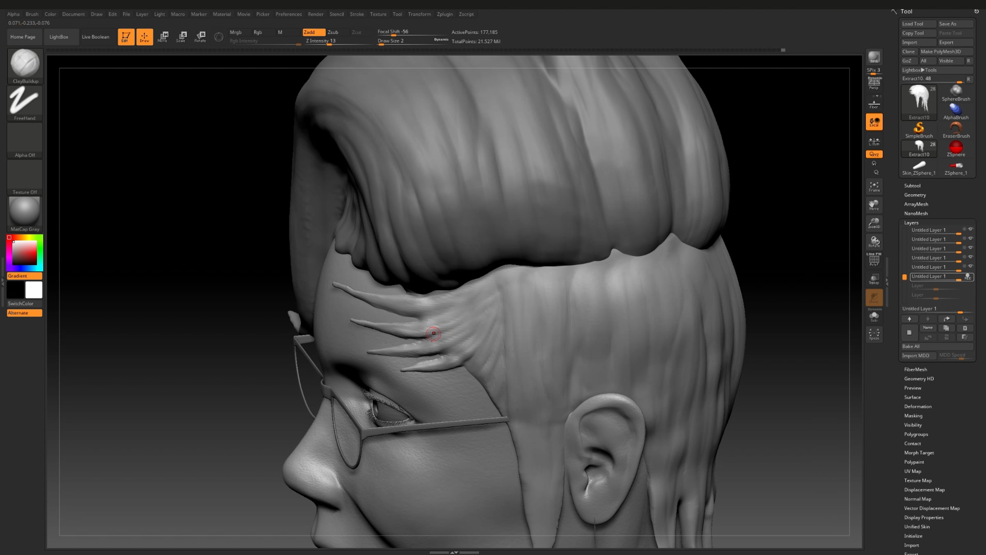
Task: Open the Zplugin menu
Action: [x=445, y=14]
